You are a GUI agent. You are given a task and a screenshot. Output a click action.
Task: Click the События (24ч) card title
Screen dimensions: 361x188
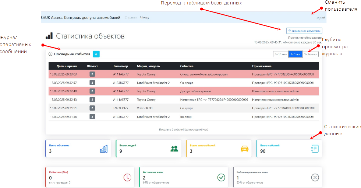[59, 172]
